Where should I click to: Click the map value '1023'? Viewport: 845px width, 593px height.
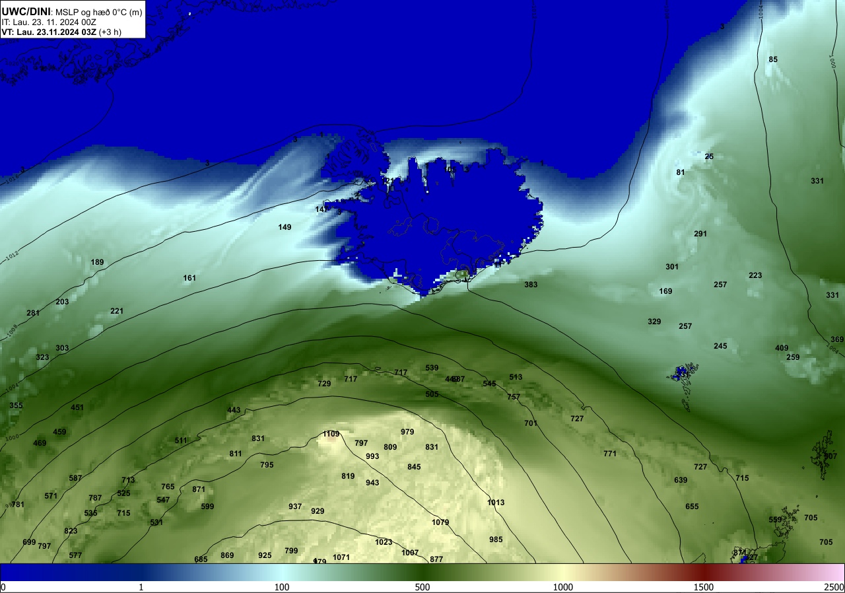pyautogui.click(x=384, y=542)
